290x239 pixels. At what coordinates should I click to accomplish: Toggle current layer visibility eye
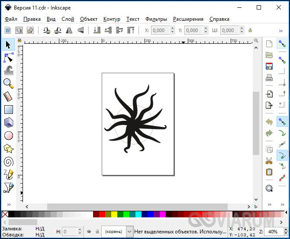[x=89, y=231]
